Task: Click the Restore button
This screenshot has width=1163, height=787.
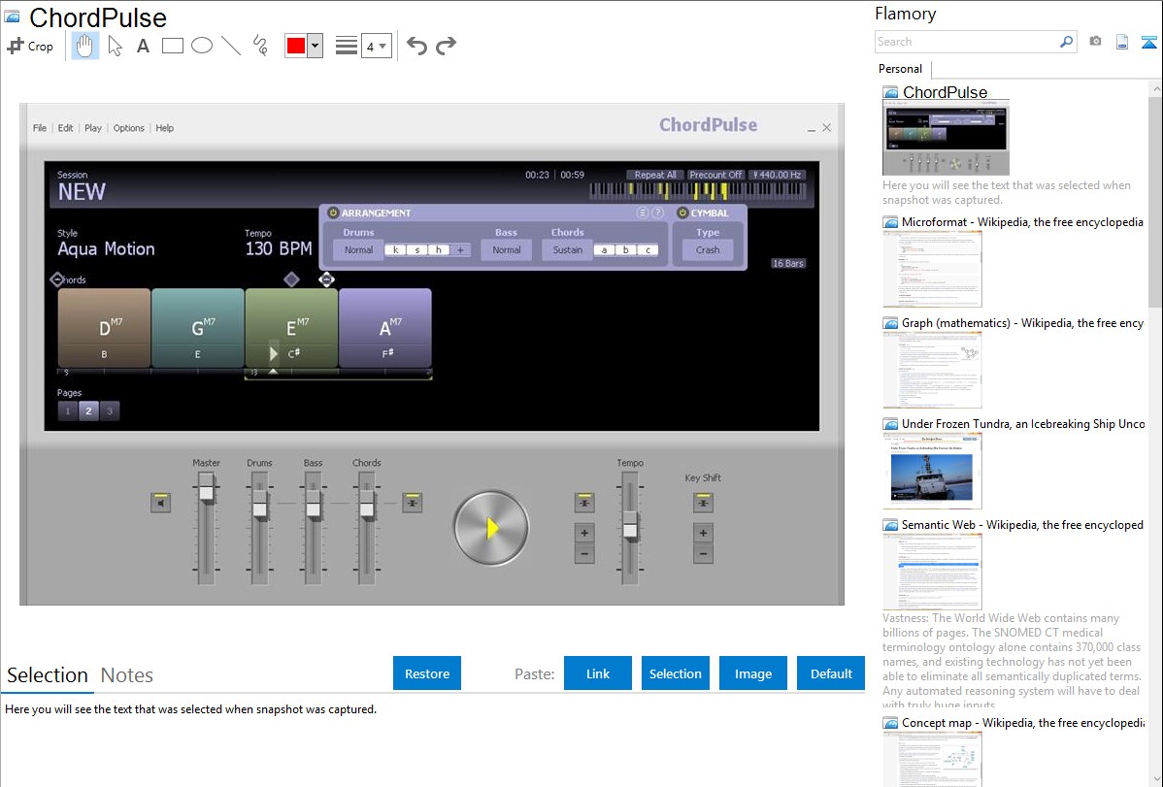Action: click(x=427, y=673)
